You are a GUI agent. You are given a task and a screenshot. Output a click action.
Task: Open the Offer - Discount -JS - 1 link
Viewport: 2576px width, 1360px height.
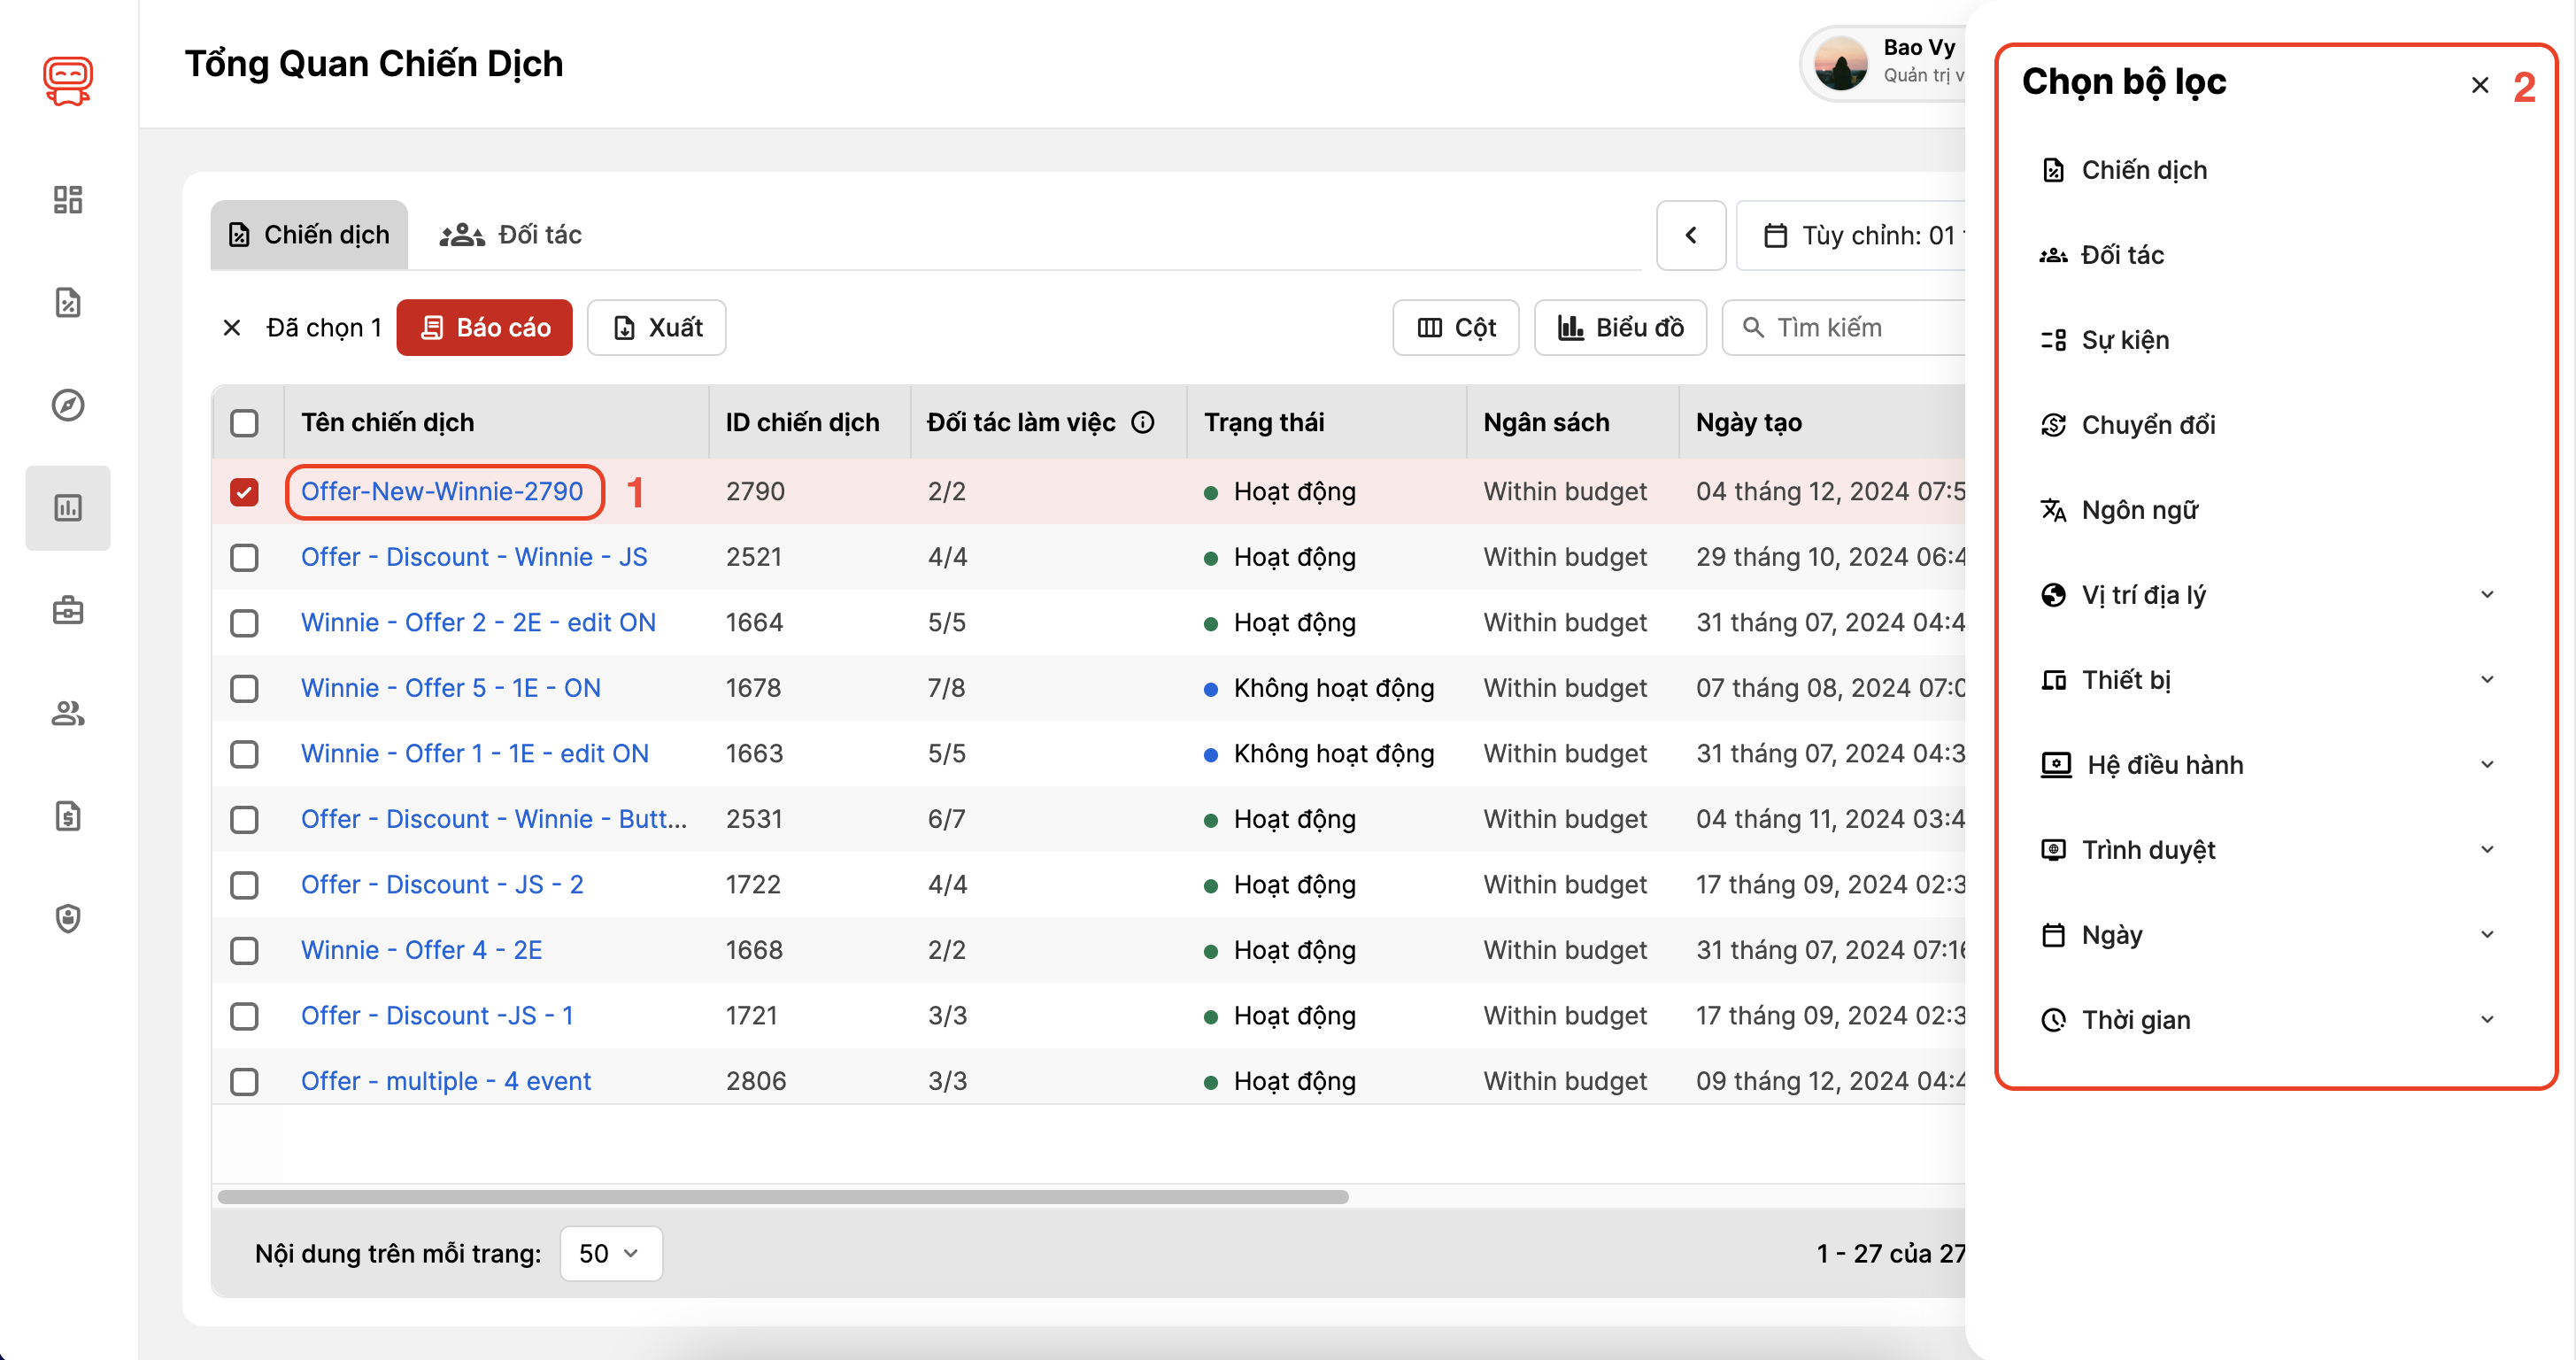(437, 1016)
